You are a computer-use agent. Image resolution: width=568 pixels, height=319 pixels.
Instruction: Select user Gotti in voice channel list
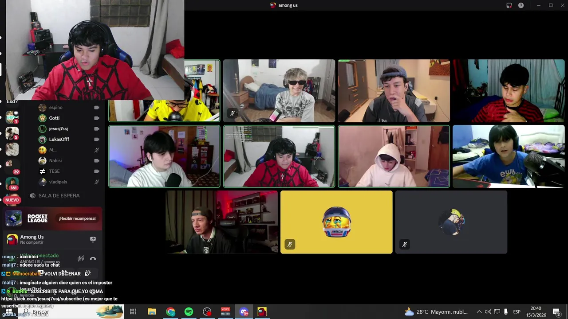[x=54, y=118]
